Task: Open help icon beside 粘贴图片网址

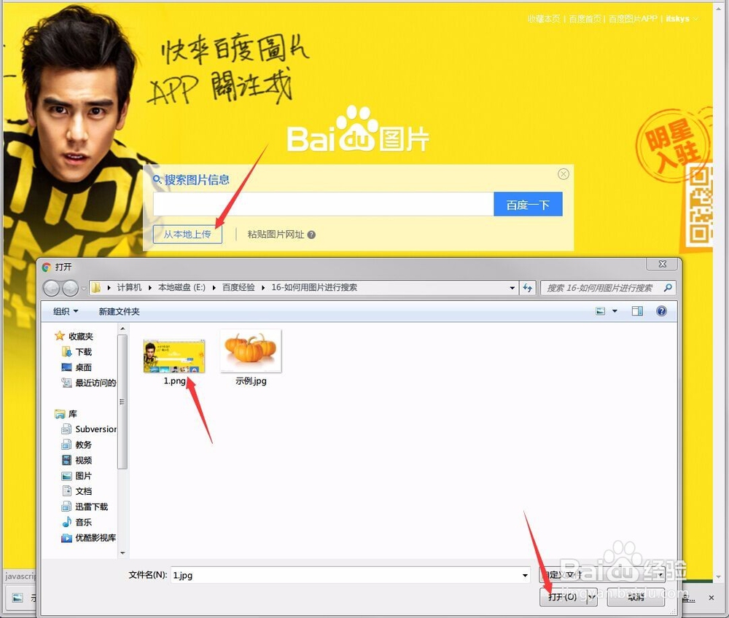Action: (311, 235)
